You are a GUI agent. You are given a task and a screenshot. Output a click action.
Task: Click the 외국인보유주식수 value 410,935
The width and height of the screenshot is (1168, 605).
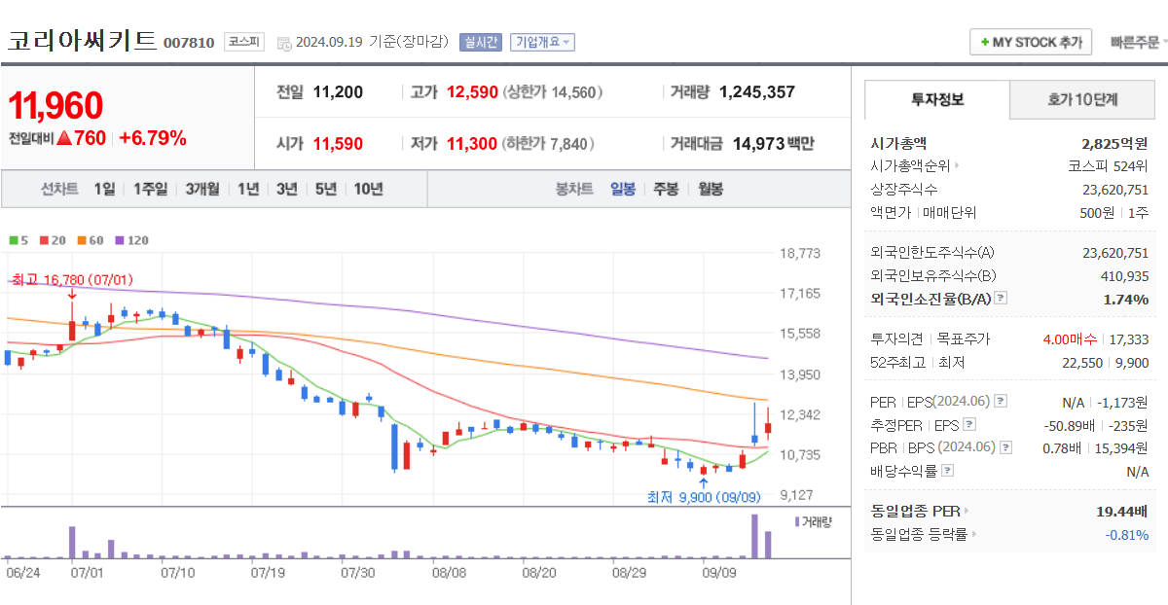point(1122,275)
